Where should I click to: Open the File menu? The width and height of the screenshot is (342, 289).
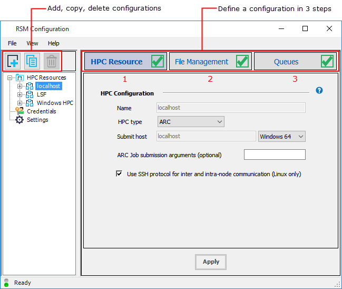point(12,43)
